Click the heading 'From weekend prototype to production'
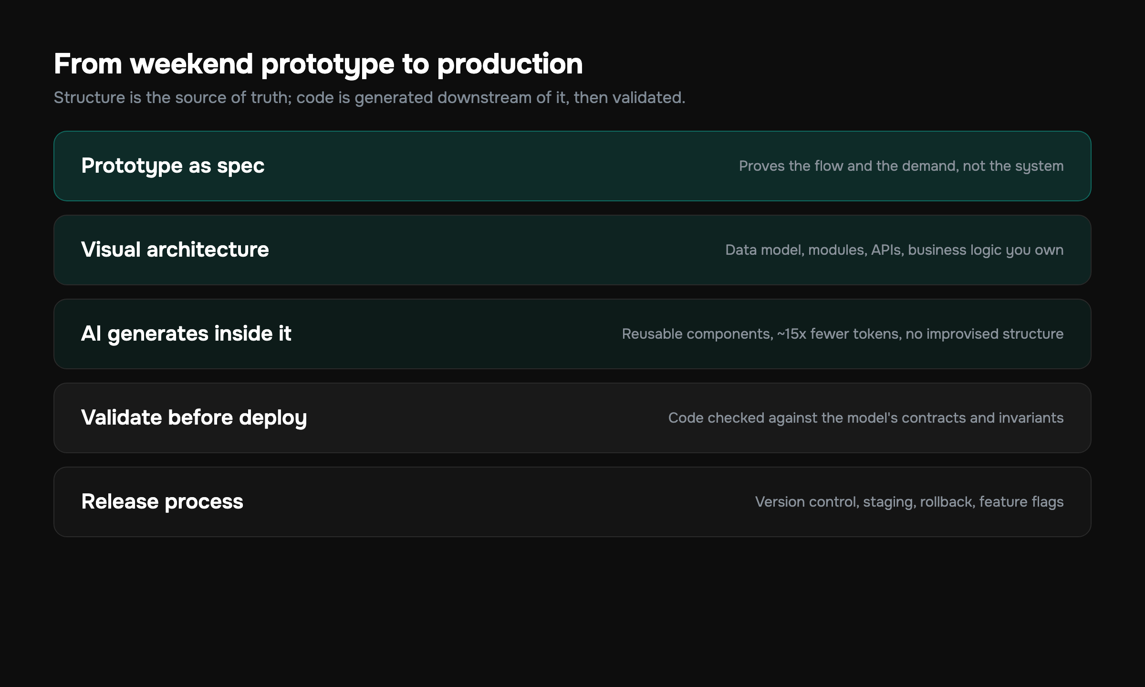The width and height of the screenshot is (1145, 687). (x=318, y=64)
